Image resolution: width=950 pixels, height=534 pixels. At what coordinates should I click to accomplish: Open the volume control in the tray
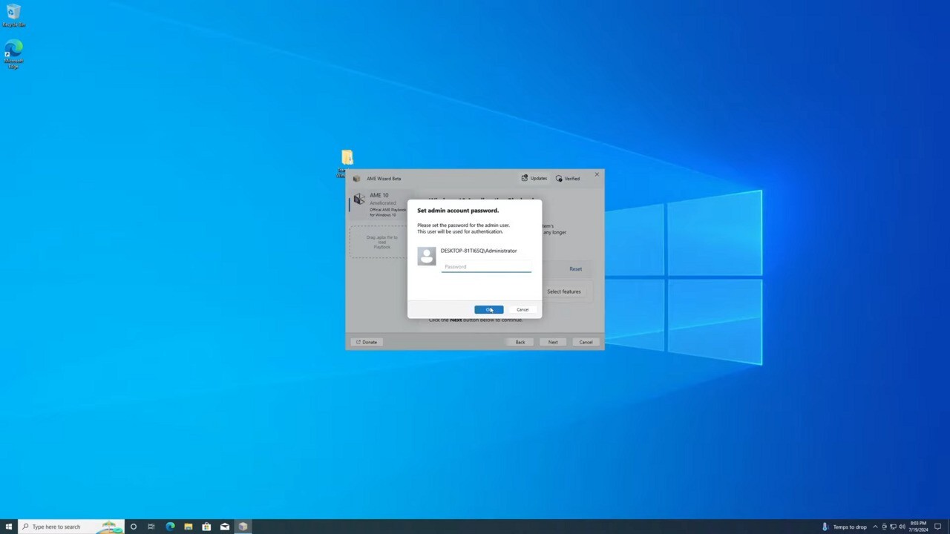point(902,527)
